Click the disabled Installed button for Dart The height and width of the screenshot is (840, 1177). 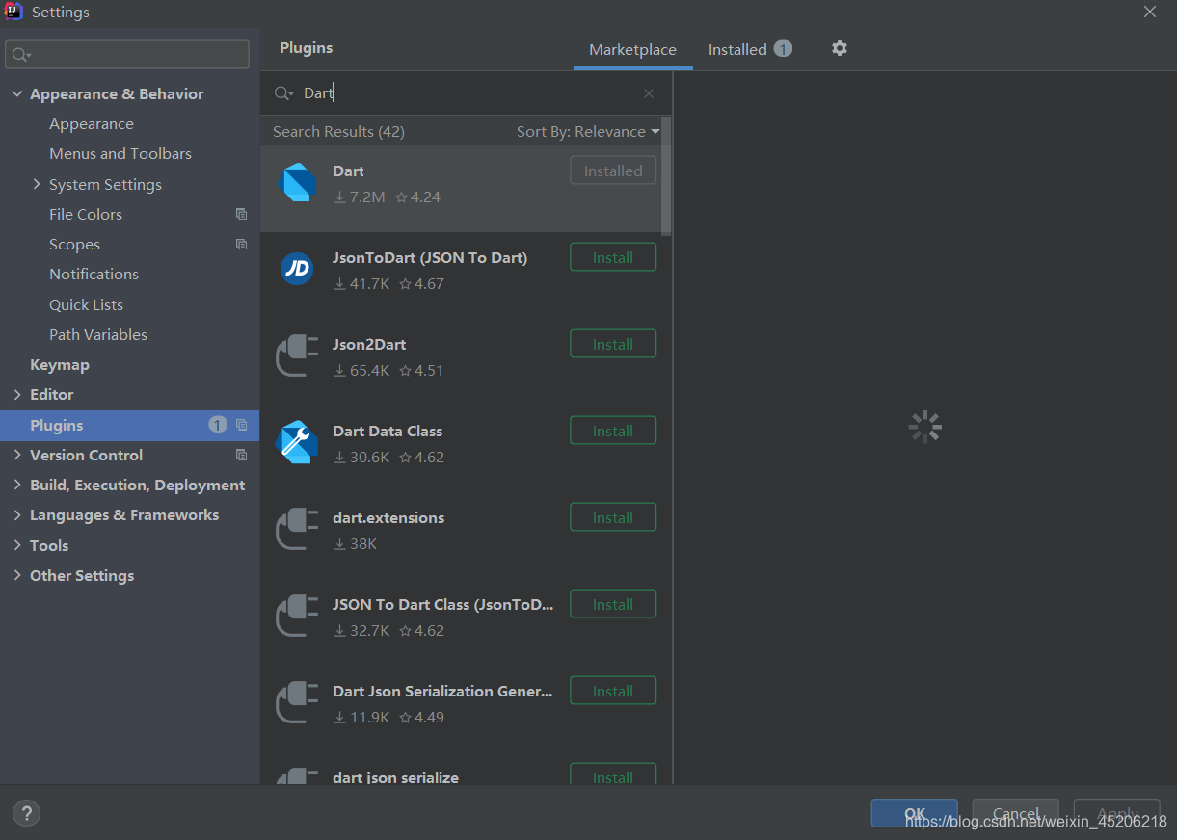pos(613,171)
